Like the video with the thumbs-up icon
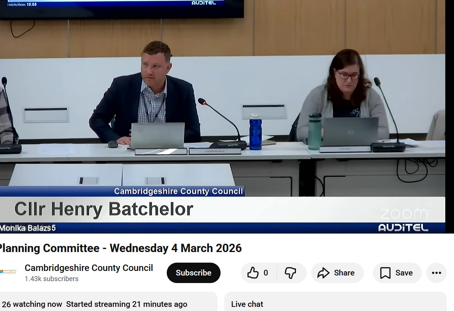 (x=253, y=273)
